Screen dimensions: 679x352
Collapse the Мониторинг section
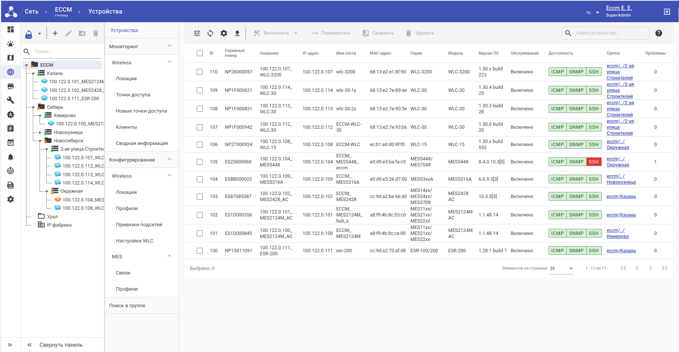coord(170,46)
